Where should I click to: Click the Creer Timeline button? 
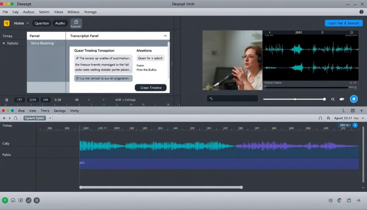pos(151,88)
